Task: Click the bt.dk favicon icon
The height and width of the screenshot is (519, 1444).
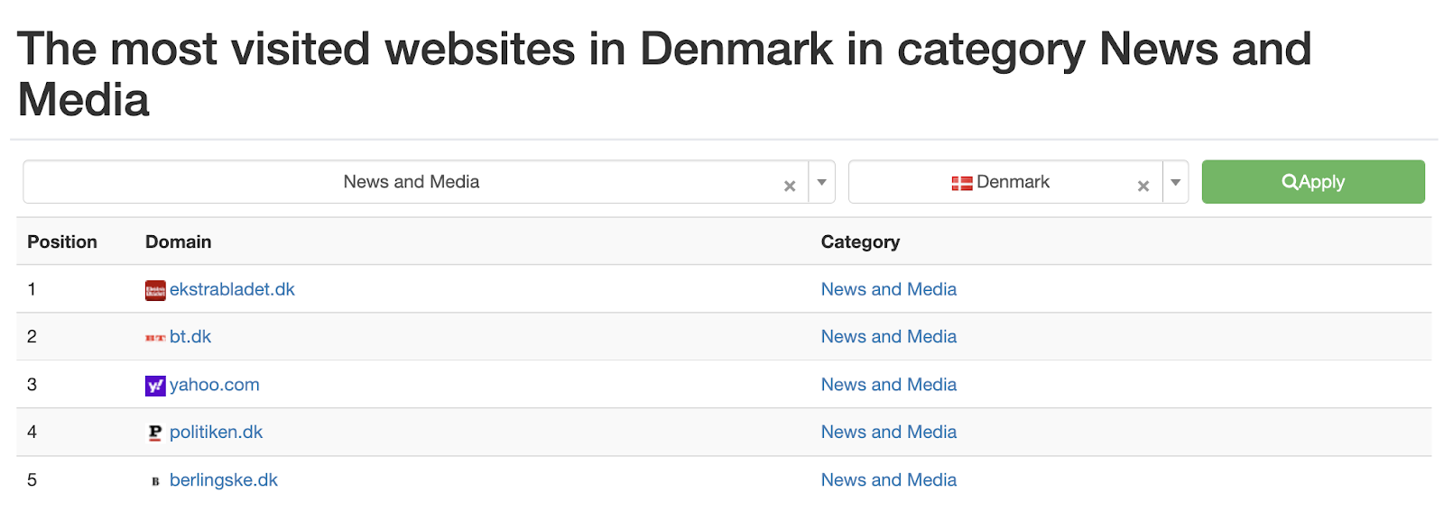Action: point(155,338)
